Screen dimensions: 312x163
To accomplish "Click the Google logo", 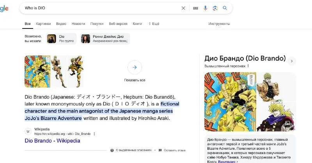I will pos(4,9).
